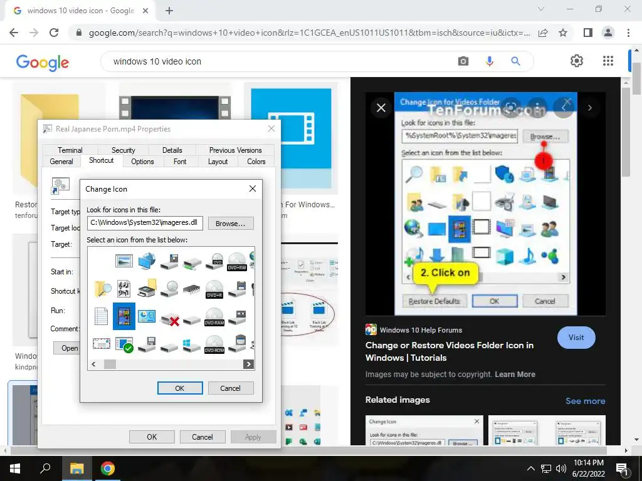Open the Change Icon related image thumbnail
The width and height of the screenshot is (642, 481).
424,430
